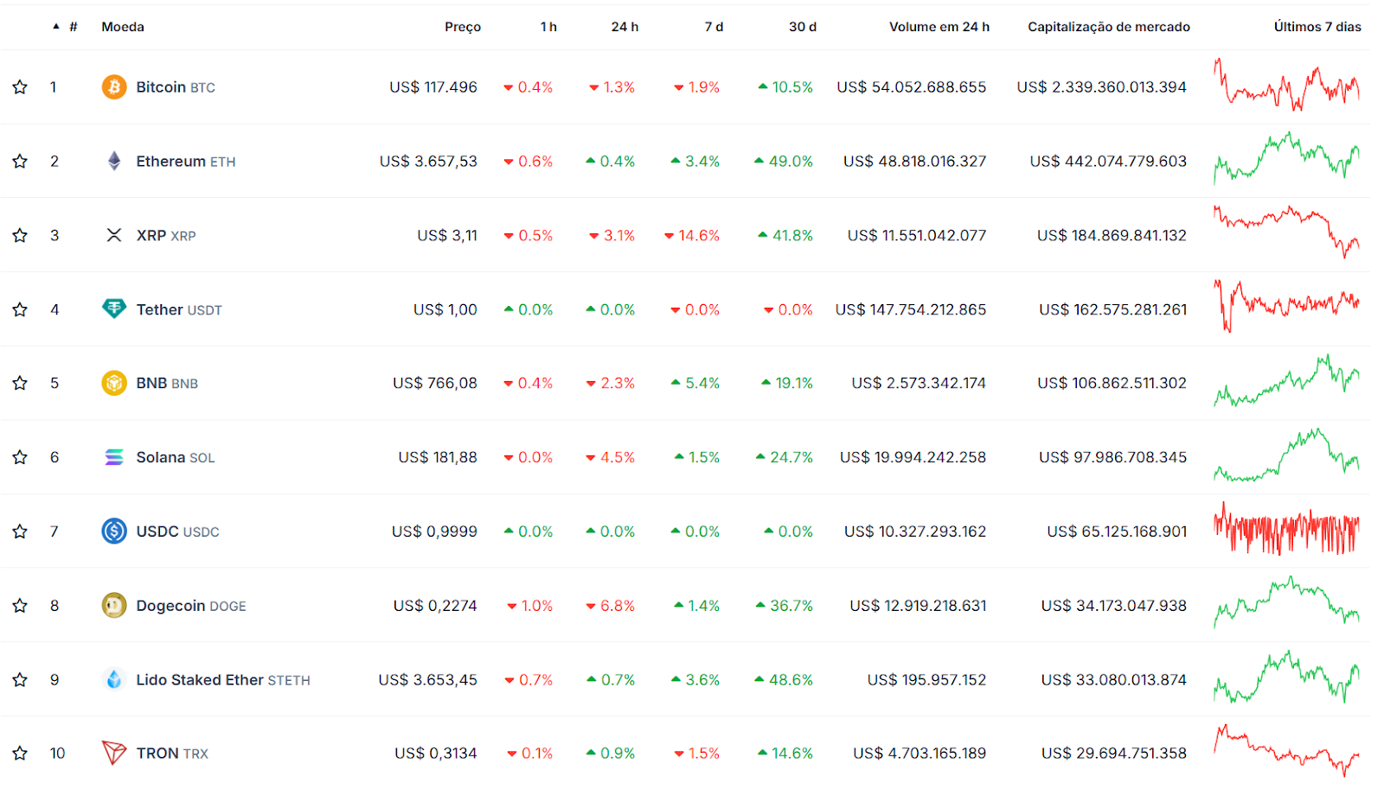Click the BNB logo icon

tap(114, 383)
